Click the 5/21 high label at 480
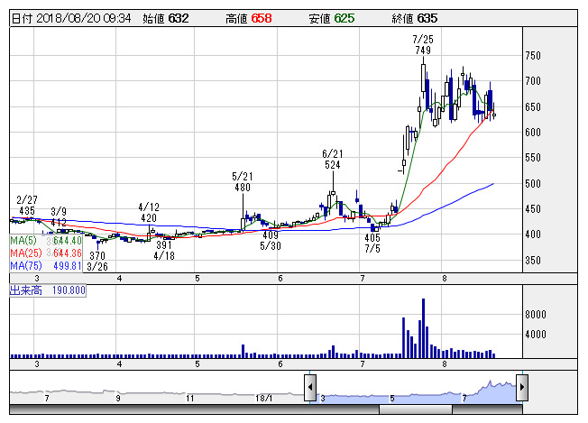 (x=241, y=182)
